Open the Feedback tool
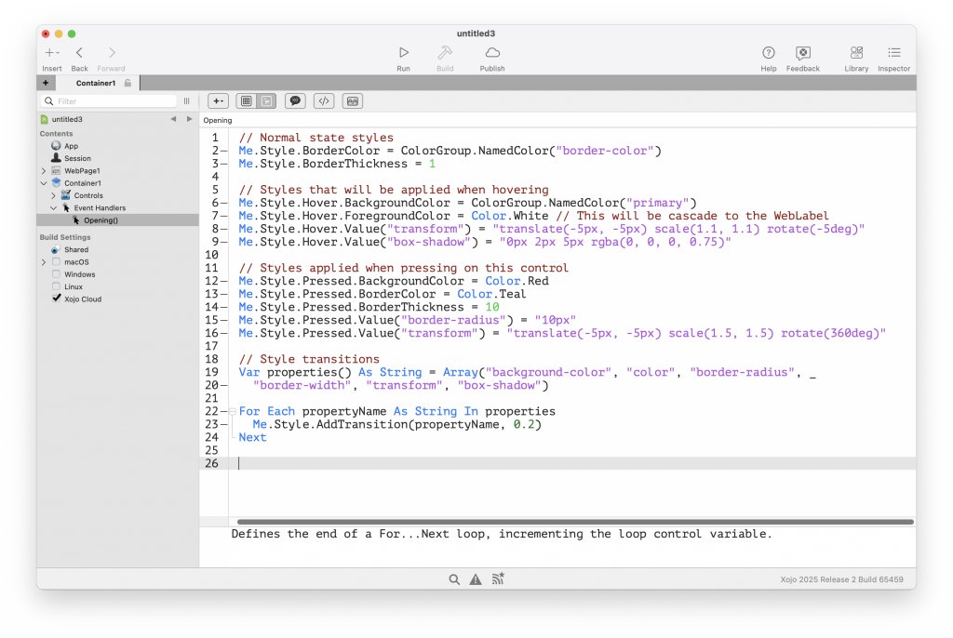953x638 pixels. pos(803,53)
